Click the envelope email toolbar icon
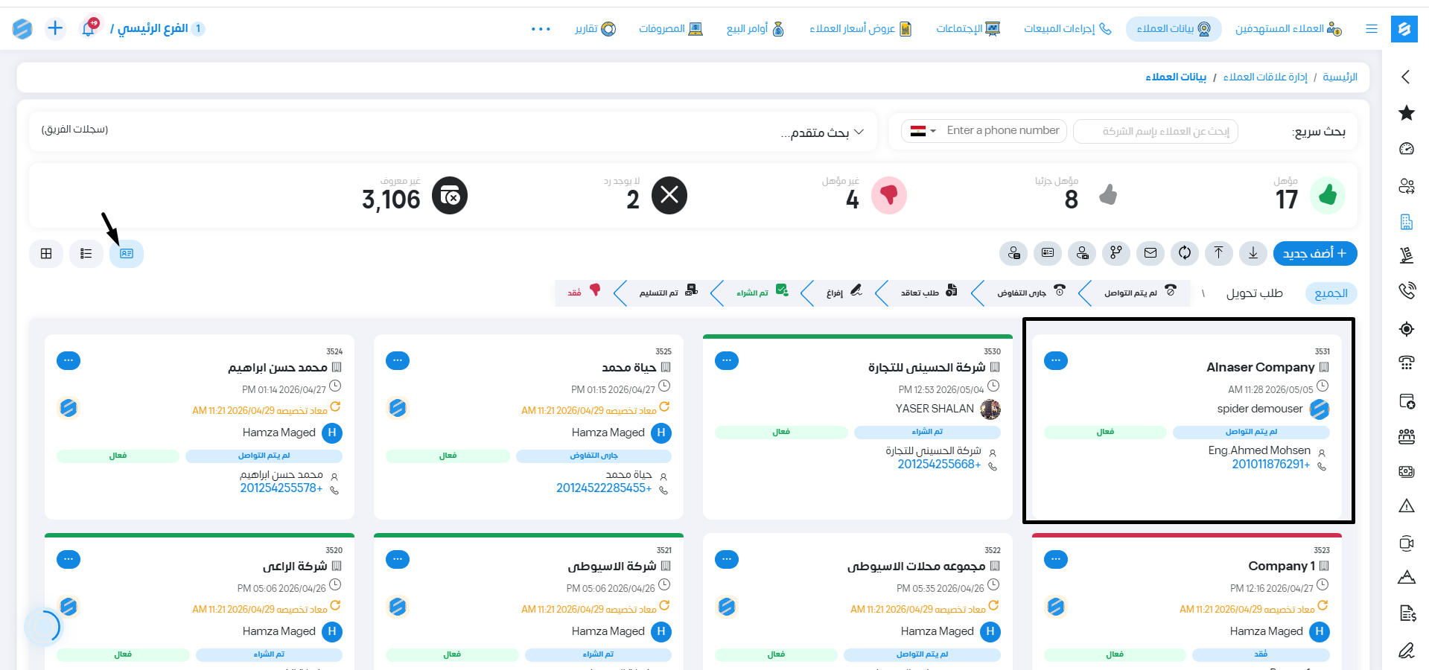 1150,253
